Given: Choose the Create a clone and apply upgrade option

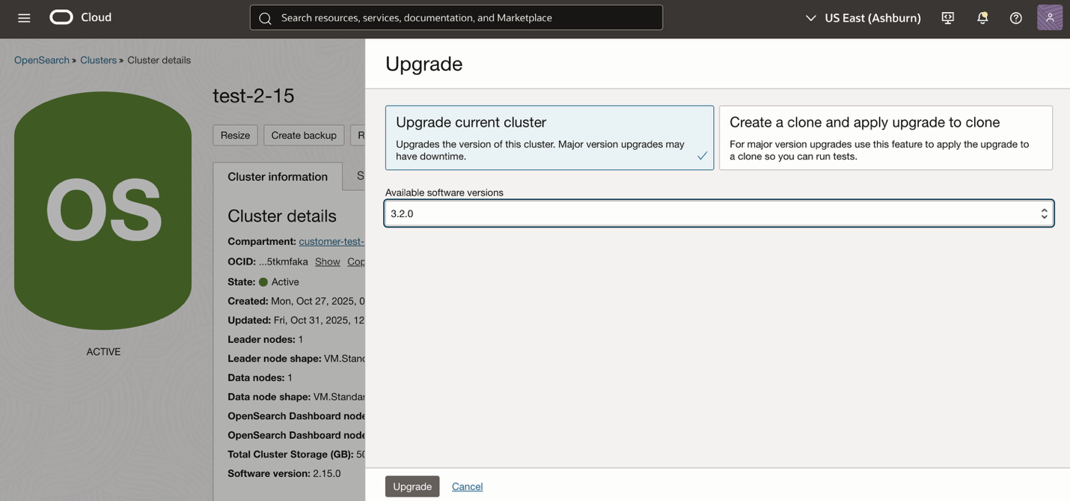Looking at the screenshot, I should (886, 138).
